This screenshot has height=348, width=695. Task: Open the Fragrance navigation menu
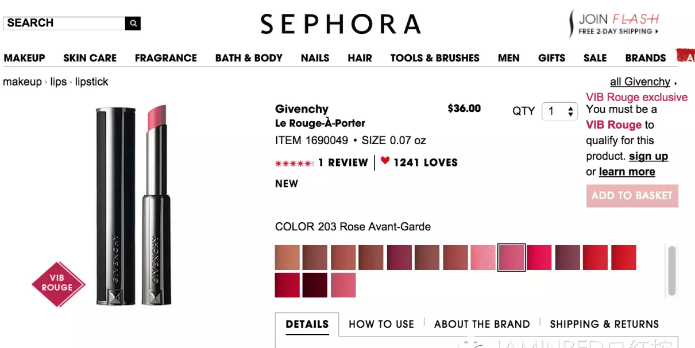(x=165, y=58)
